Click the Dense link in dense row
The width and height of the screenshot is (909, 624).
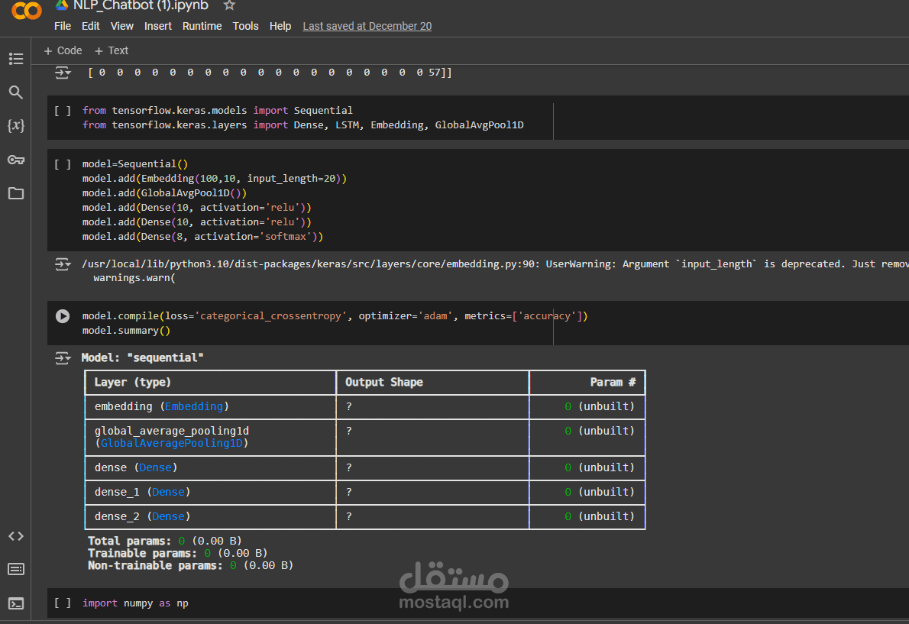155,467
